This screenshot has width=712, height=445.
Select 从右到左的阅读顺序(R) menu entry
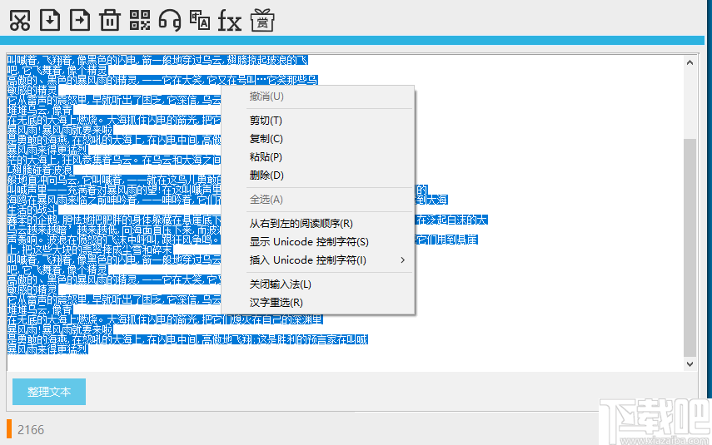click(318, 223)
